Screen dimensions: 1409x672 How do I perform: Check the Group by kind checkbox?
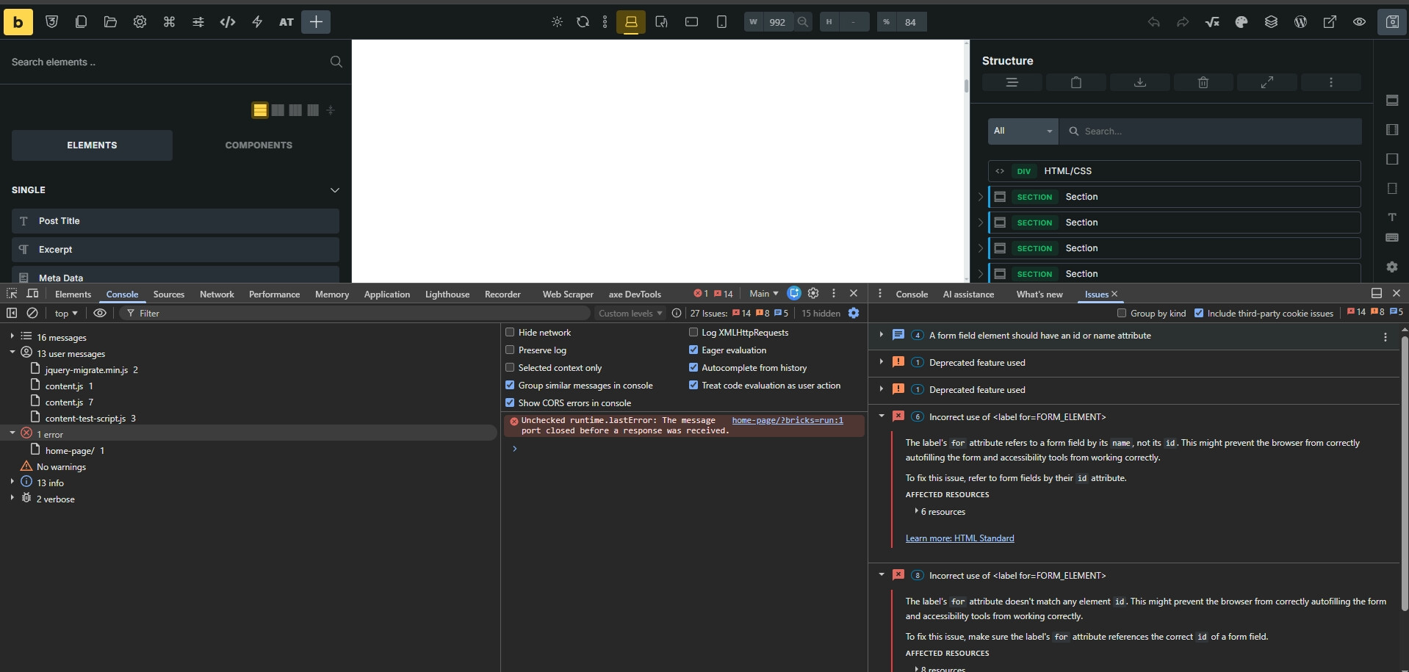tap(1122, 313)
